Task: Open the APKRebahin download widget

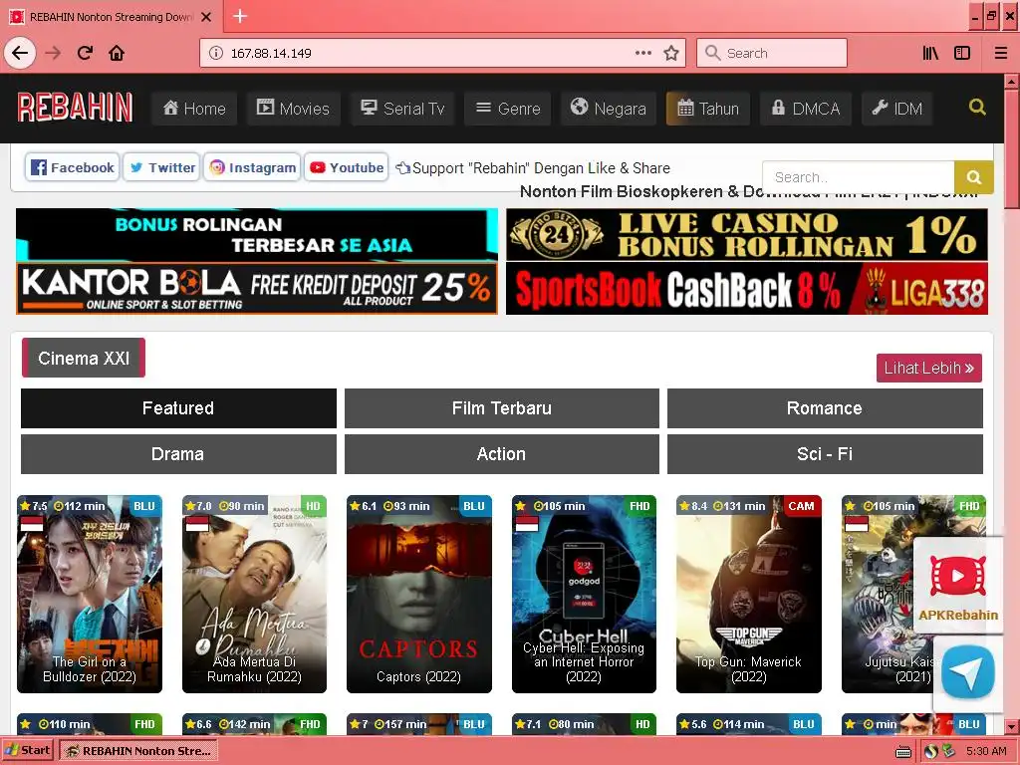Action: click(x=958, y=586)
